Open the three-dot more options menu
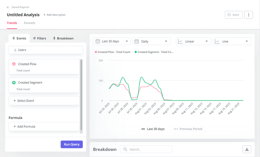The width and height of the screenshot is (260, 157). [248, 15]
